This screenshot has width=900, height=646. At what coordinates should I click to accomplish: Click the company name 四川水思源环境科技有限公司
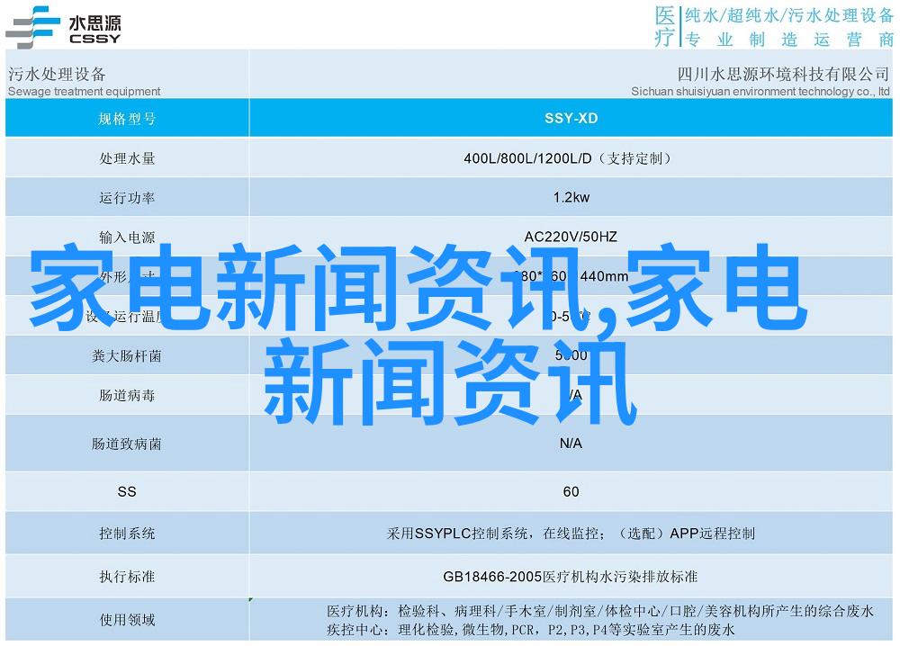pyautogui.click(x=783, y=74)
